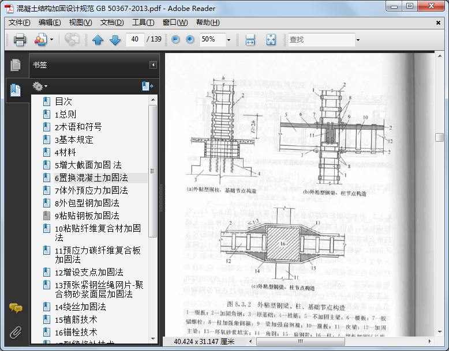Screen dimensions: 449x351
Task: Click the page number field showing 40
Action: coord(134,39)
